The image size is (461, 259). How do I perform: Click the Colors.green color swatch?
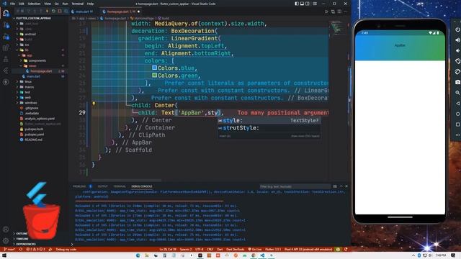tap(154, 75)
